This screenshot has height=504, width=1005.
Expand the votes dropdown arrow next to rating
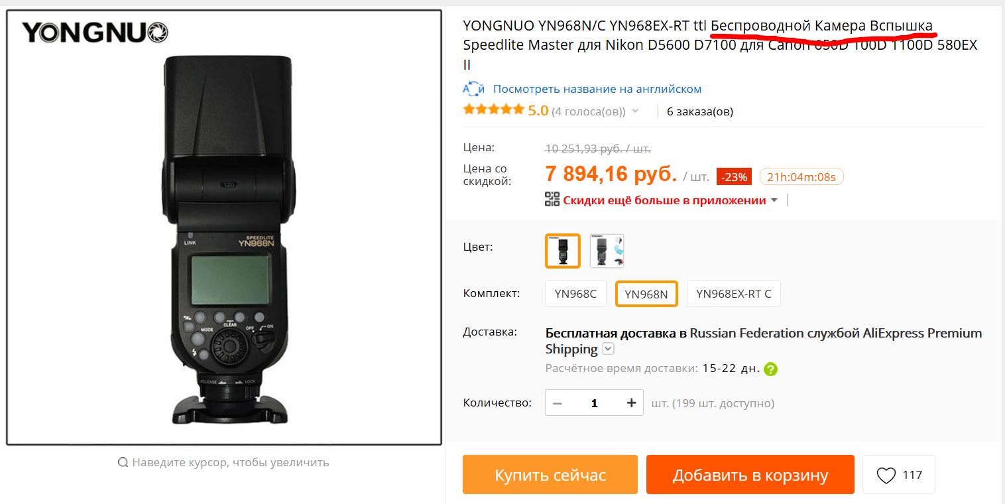(635, 111)
